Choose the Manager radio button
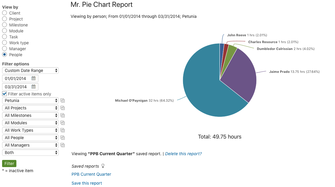Screen dimensions: 335x187 4,48
